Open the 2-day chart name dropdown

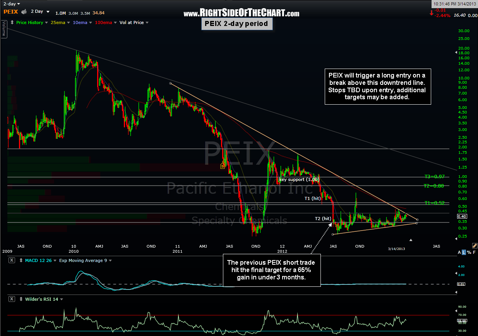(x=11, y=3)
